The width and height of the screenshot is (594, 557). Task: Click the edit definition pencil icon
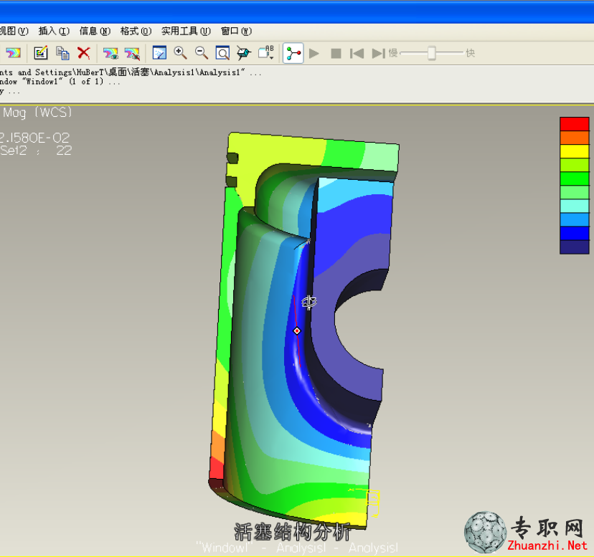pyautogui.click(x=41, y=53)
